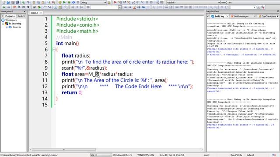Save all files toolbar icon
Screen dimensions: 280x157
pos(17,3)
